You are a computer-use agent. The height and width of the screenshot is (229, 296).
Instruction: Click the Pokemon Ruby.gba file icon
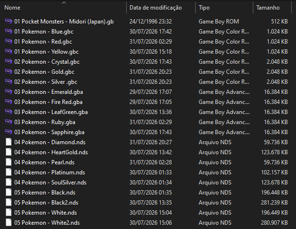9,122
